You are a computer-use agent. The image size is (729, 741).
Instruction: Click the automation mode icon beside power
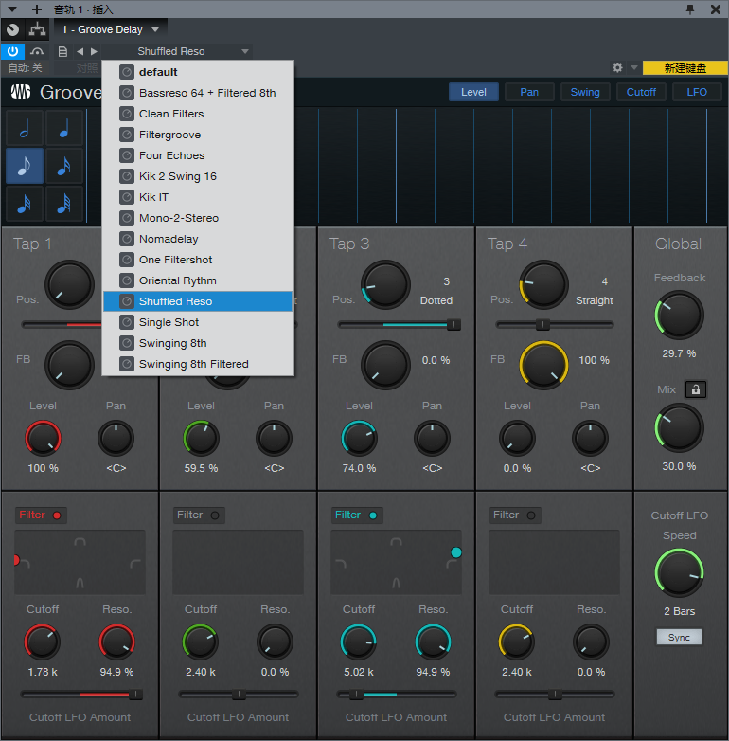click(37, 51)
